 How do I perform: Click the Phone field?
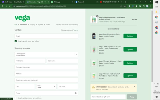[46, 93]
